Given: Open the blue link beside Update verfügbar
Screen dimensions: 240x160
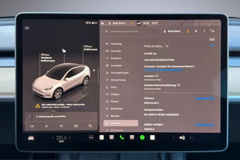Looking at the screenshot, I should tap(205, 125).
